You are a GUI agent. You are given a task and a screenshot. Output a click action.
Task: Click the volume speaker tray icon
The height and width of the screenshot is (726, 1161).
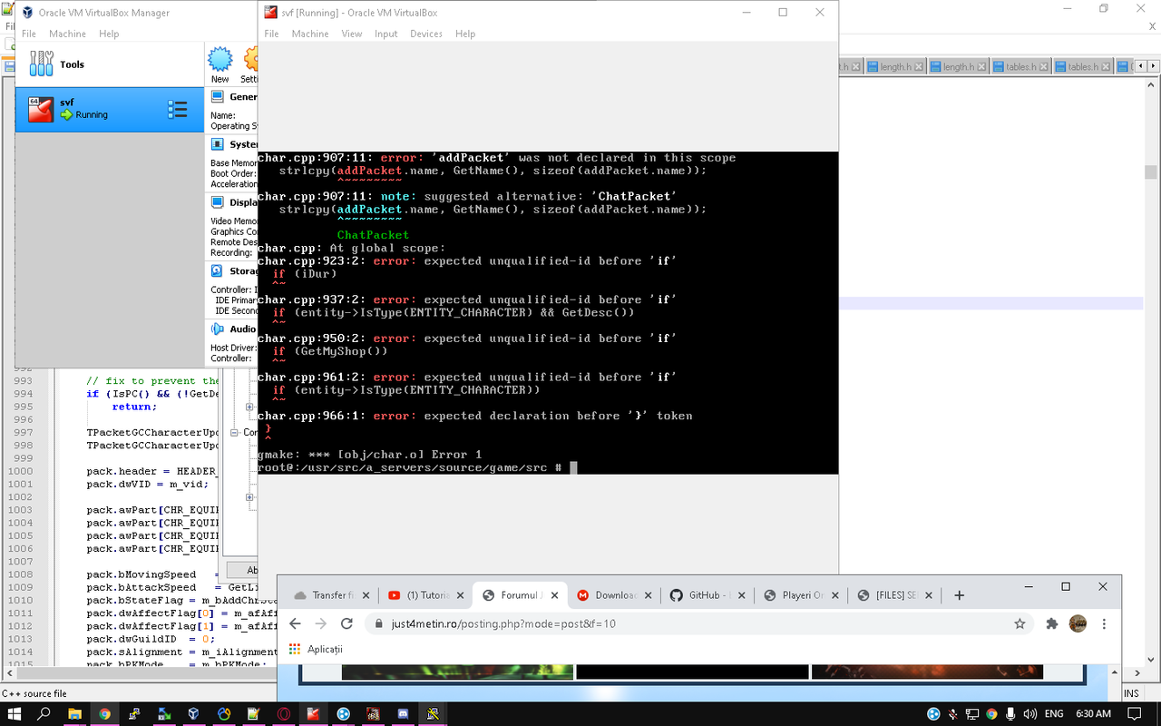click(1029, 714)
